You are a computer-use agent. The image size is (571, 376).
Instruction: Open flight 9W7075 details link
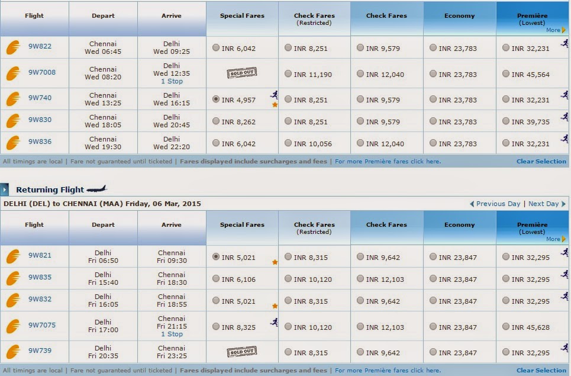coord(42,325)
